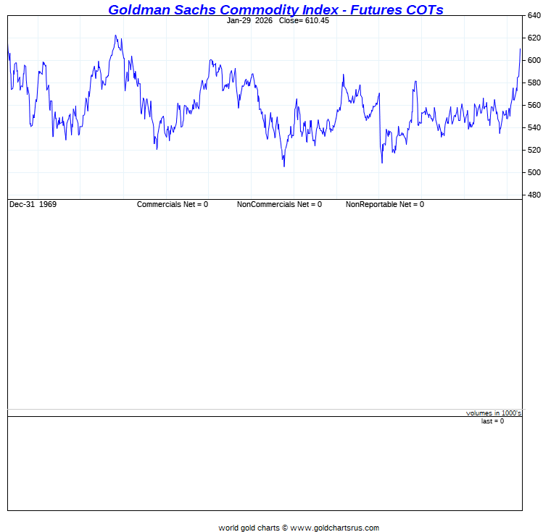Image resolution: width=551 pixels, height=532 pixels.
Task: Click the 'Close= 610.45' value
Action: click(x=304, y=20)
